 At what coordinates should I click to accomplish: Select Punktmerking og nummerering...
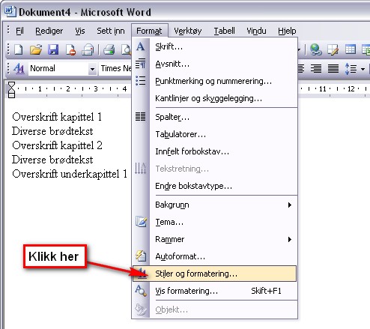(215, 81)
